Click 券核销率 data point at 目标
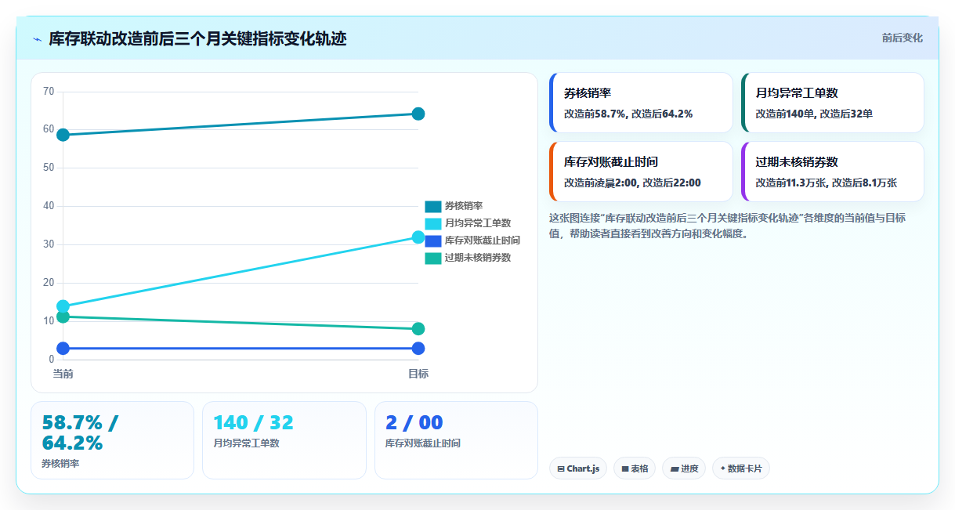 pos(418,114)
